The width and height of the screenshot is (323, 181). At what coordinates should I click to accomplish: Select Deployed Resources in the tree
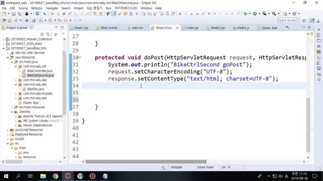point(29,134)
